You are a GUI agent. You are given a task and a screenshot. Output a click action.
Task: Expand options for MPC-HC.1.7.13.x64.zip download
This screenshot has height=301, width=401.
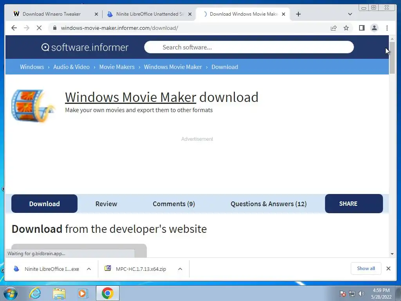(180, 269)
